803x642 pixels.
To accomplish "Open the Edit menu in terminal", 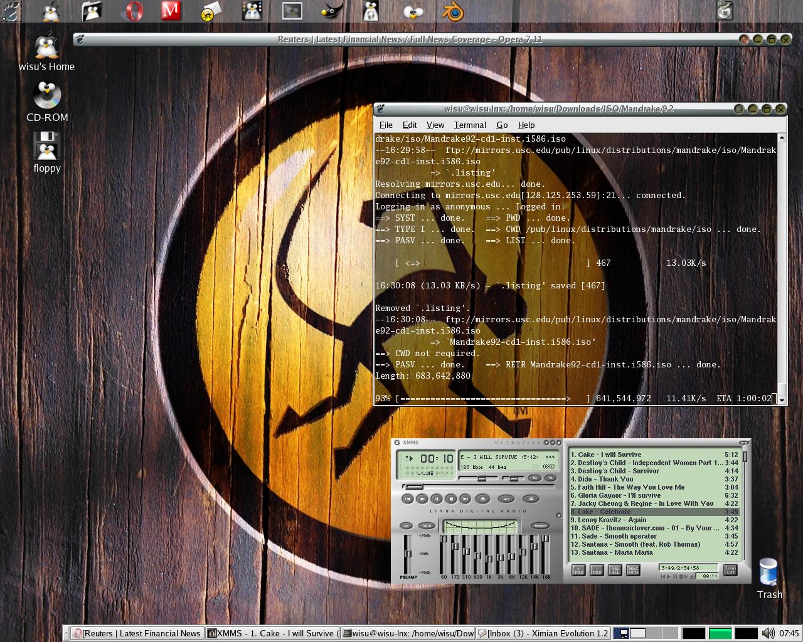I will pos(410,125).
